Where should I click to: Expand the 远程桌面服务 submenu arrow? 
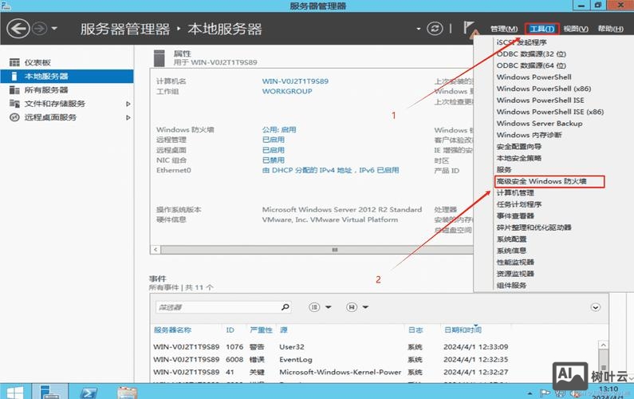128,117
